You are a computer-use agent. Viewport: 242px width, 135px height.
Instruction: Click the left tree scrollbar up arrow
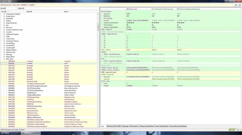tap(98, 14)
